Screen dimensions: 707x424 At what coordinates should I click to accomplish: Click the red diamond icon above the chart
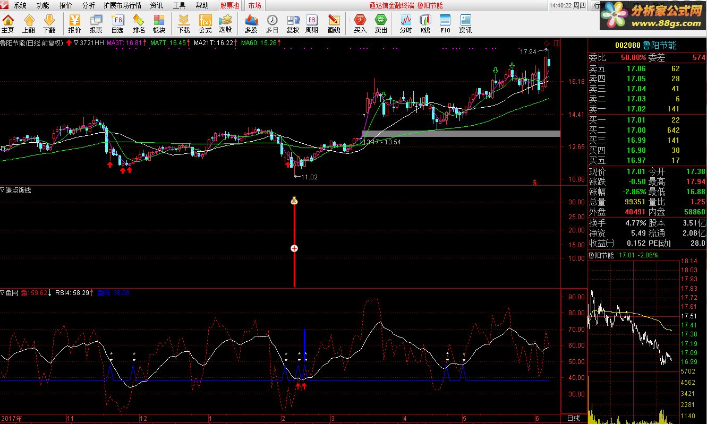pyautogui.click(x=547, y=43)
